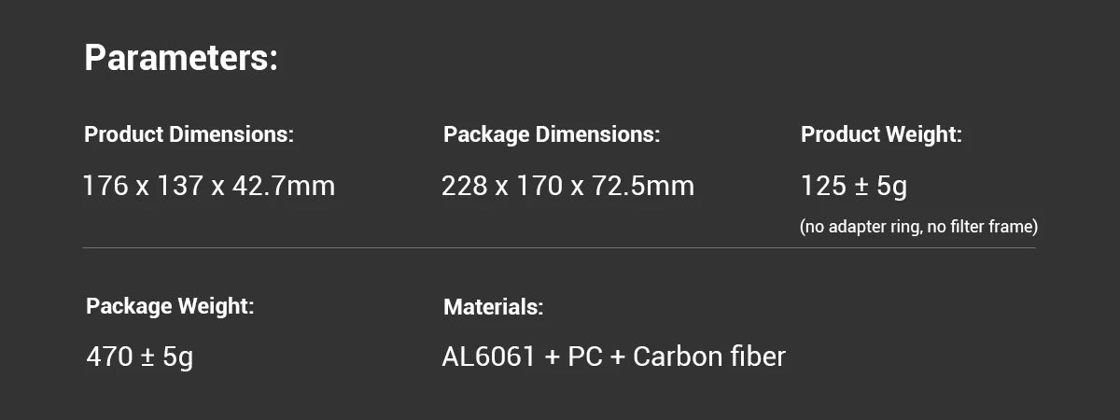Select the Package Weight label

tap(169, 306)
